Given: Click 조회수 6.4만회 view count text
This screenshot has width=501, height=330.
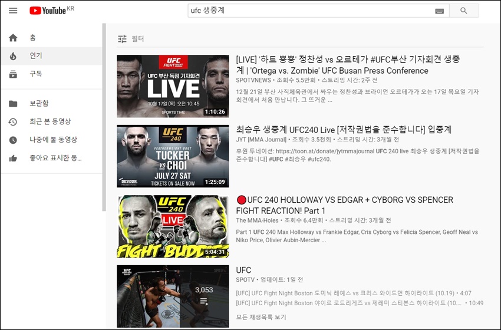Looking at the screenshot, I should point(304,220).
